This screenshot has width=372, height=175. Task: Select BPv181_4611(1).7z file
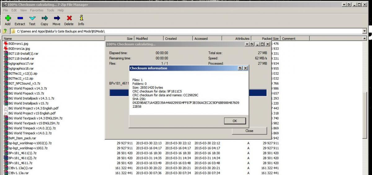click(22, 153)
